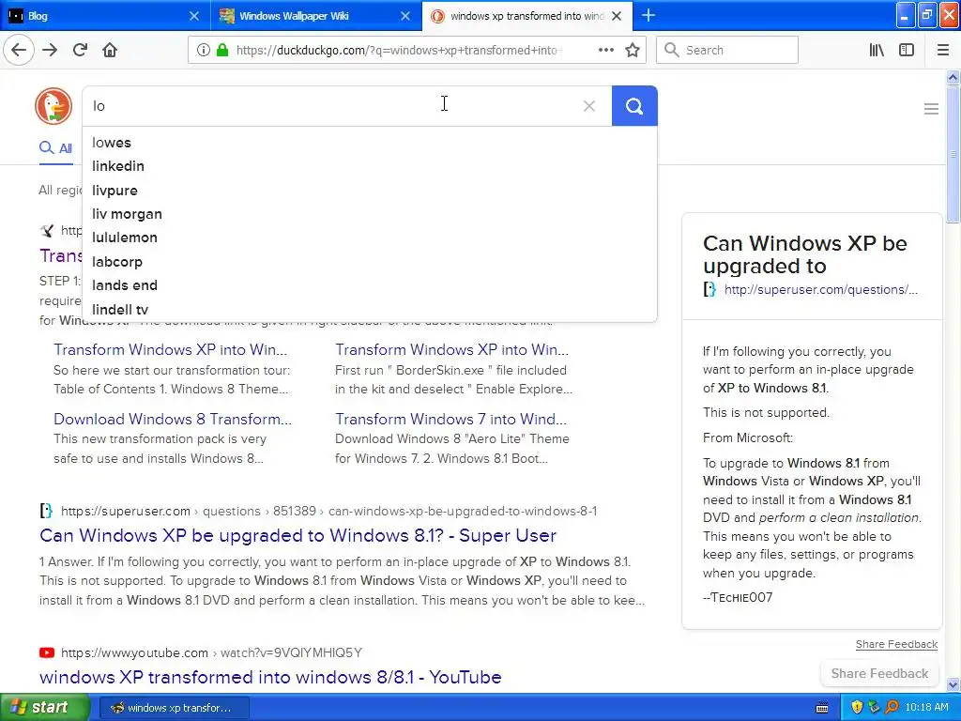The image size is (961, 721).
Task: Click the page vertical scrollbar thumb
Action: pyautogui.click(x=953, y=155)
